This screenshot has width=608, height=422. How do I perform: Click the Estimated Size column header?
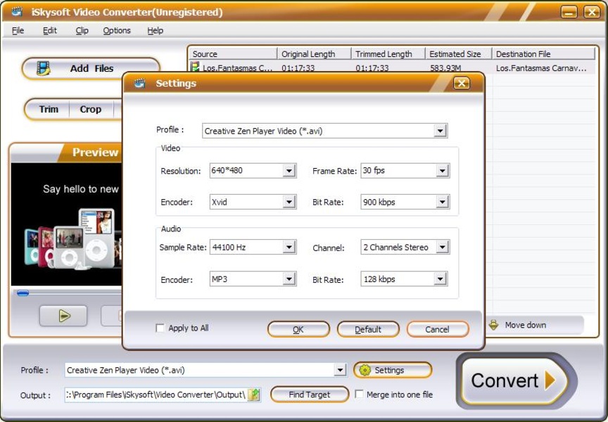pyautogui.click(x=458, y=54)
